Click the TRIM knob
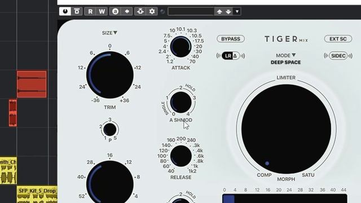This screenshot has height=203, width=361. coord(110,75)
